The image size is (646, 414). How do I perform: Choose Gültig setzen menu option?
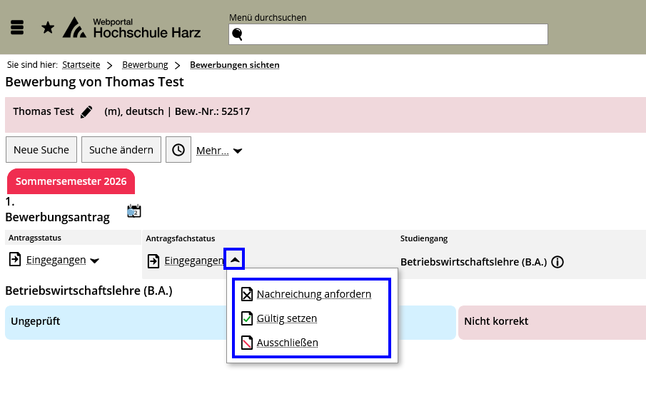click(286, 318)
